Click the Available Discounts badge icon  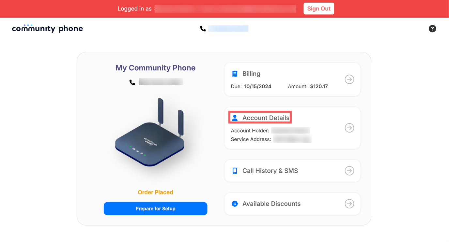[235, 204]
